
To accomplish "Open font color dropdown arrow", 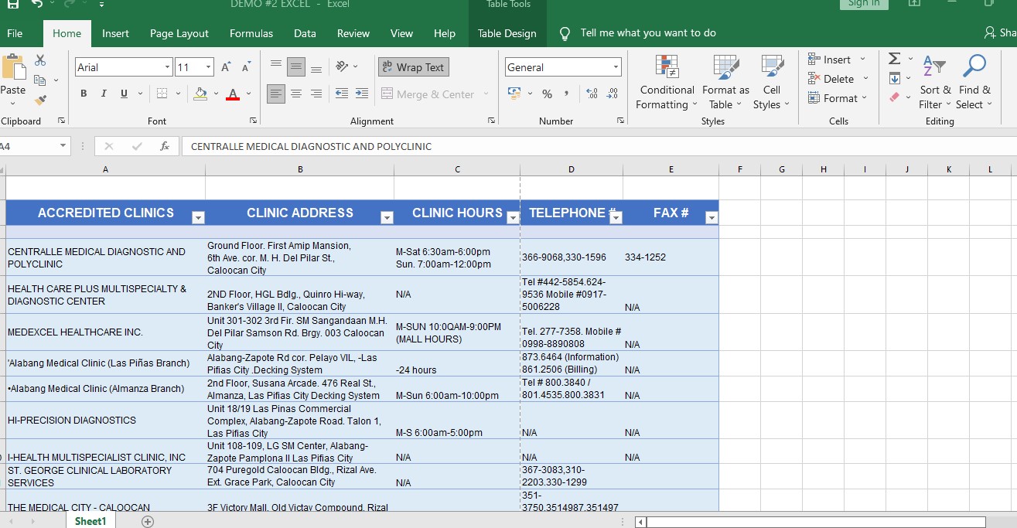I will coord(248,94).
